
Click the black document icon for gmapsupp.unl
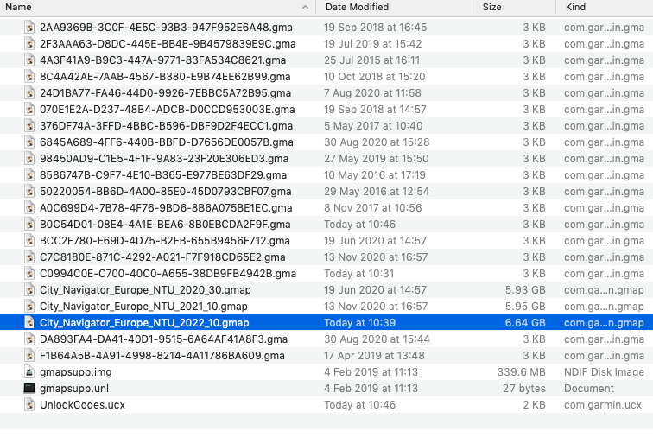tap(29, 389)
